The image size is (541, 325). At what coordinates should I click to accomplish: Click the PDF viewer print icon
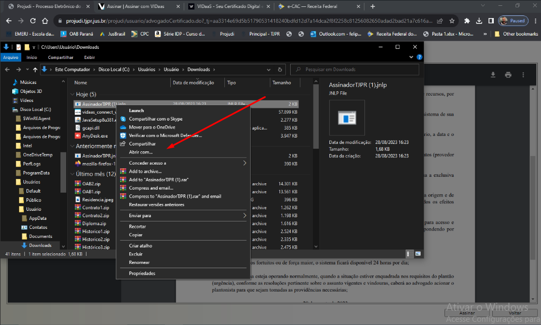point(508,75)
